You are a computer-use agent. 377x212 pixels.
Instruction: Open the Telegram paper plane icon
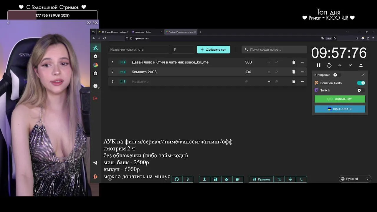[x=95, y=163]
